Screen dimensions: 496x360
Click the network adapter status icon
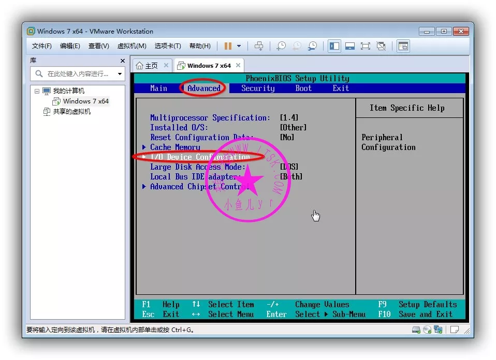pos(438,329)
